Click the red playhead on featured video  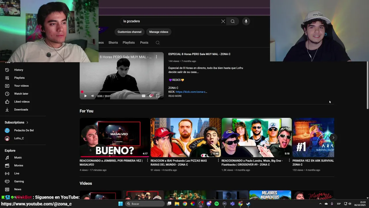click(x=82, y=92)
